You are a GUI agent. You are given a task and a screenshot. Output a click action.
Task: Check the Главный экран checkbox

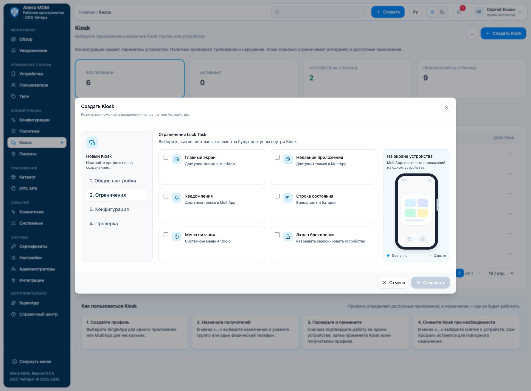(166, 157)
